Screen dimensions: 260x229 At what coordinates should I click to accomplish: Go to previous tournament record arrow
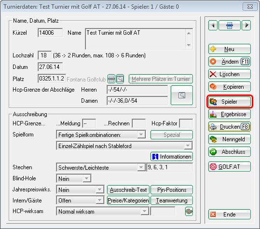click(213, 26)
